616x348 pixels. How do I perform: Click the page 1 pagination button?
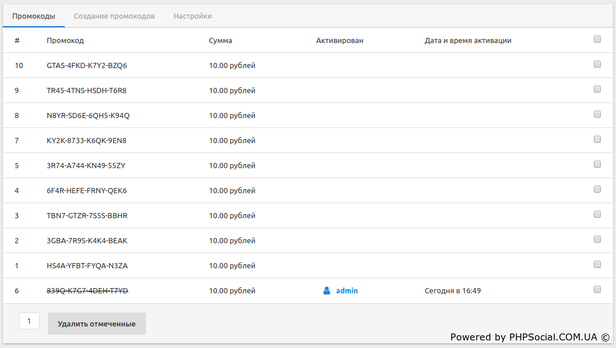[29, 321]
